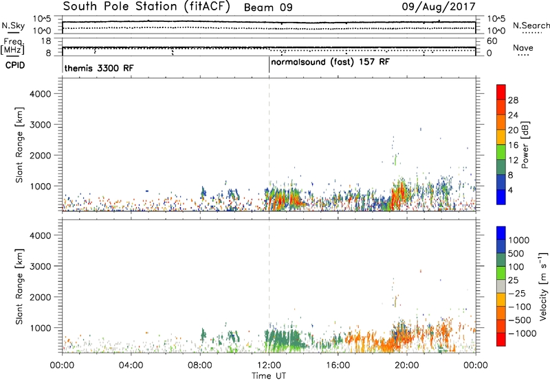Image resolution: width=550 pixels, height=380 pixels.
Task: Pick the velocity segment between -1000 and -500
Action: [x=501, y=326]
